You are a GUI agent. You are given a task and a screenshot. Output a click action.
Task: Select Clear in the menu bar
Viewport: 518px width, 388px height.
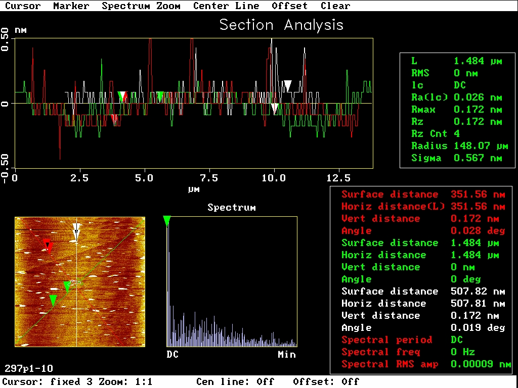[335, 6]
